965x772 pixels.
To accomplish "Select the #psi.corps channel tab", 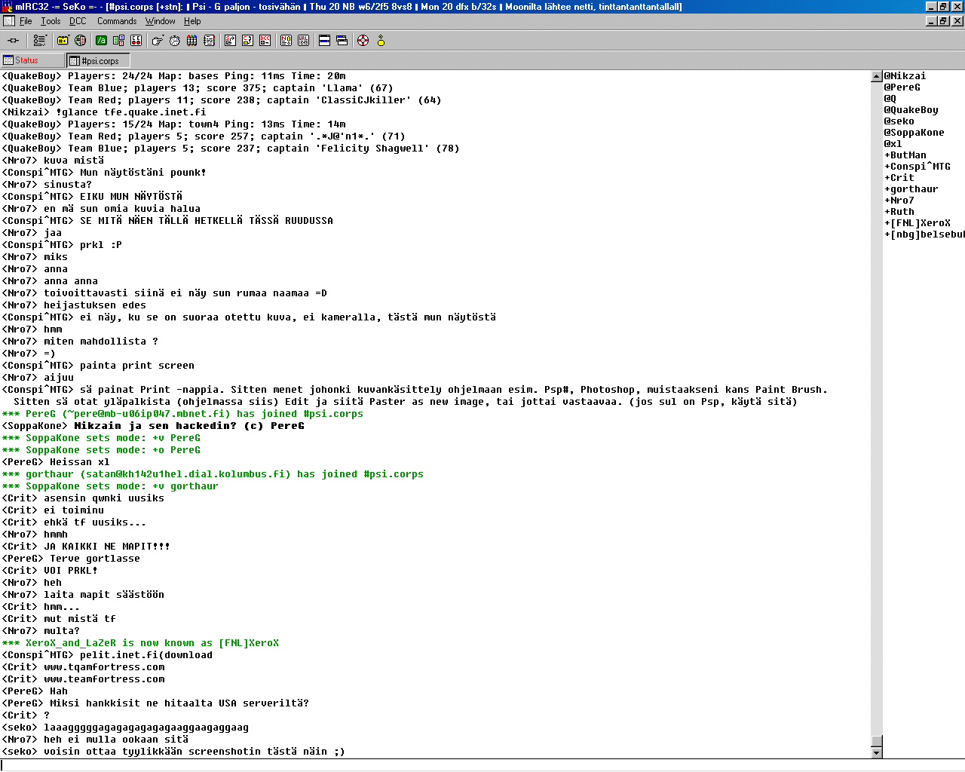I will pyautogui.click(x=100, y=61).
